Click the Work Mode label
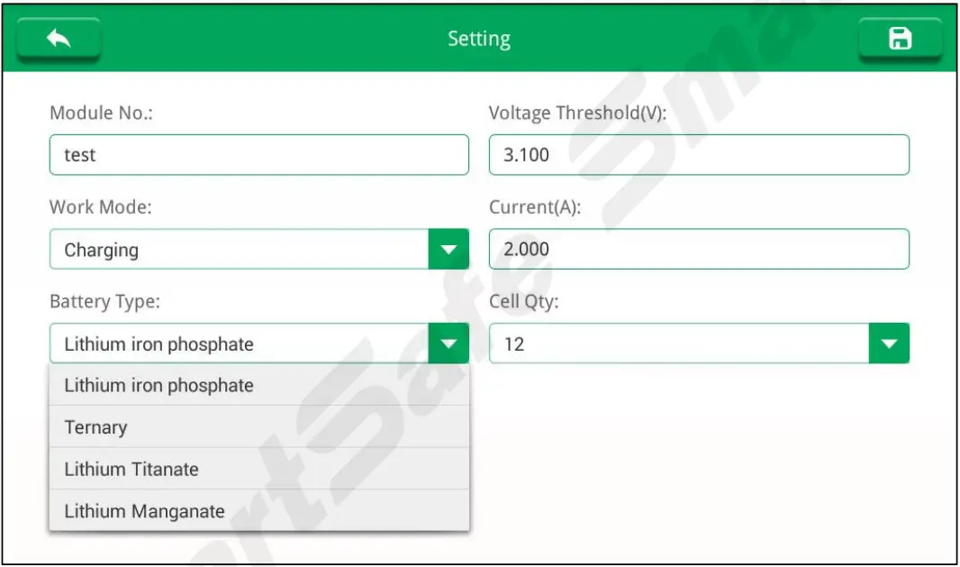Viewport: 960px width, 567px height. point(100,207)
